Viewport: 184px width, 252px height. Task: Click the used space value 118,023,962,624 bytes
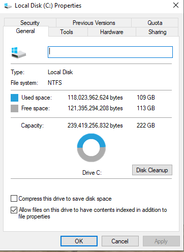(95, 98)
